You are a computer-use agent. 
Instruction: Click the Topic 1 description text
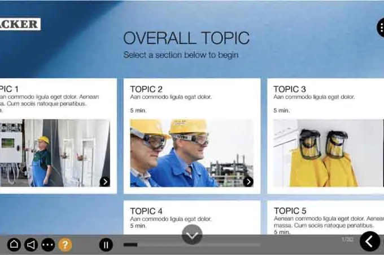pos(50,100)
